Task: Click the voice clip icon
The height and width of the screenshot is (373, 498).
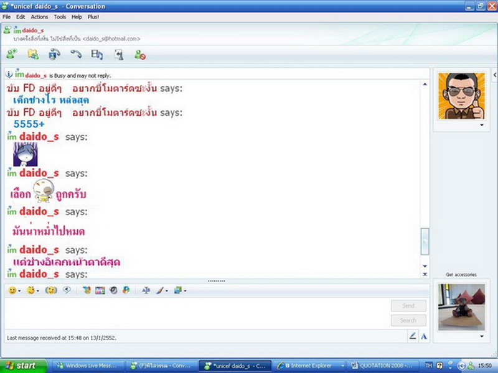Action: 67,290
